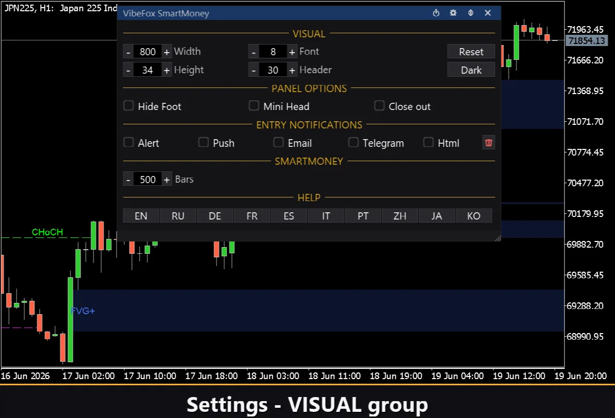Click the Bars value field showing 500

(x=148, y=180)
